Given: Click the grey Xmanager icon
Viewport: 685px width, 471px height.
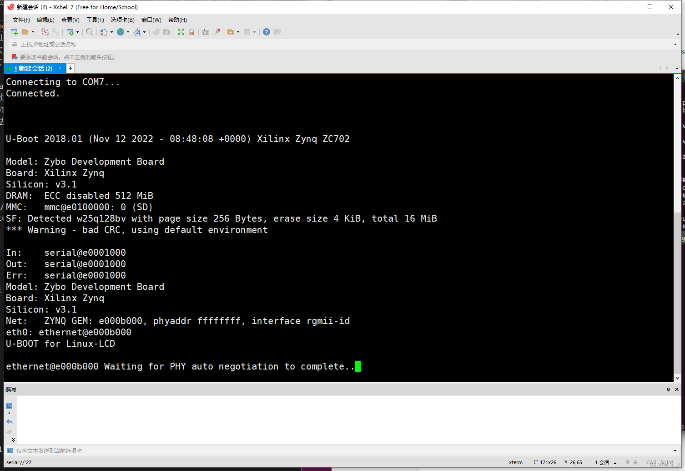Looking at the screenshot, I should coord(167,32).
